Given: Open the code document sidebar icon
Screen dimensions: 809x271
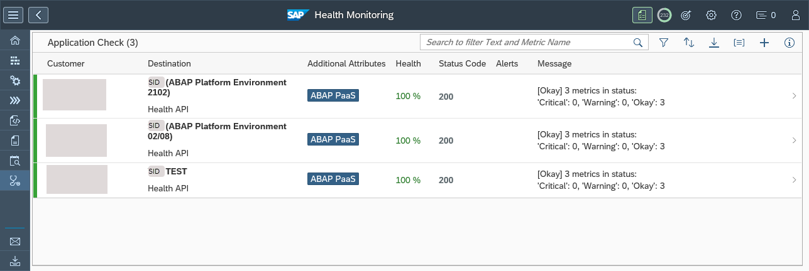Looking at the screenshot, I should [x=15, y=120].
